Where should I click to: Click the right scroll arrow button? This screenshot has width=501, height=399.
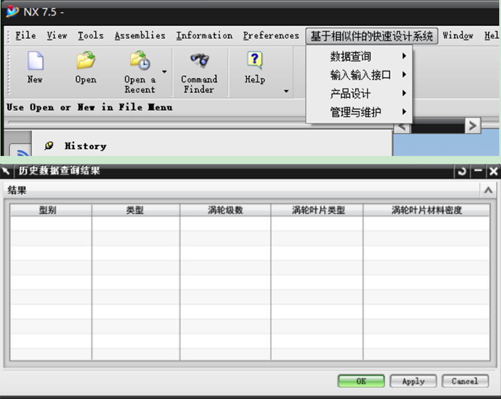[x=473, y=125]
